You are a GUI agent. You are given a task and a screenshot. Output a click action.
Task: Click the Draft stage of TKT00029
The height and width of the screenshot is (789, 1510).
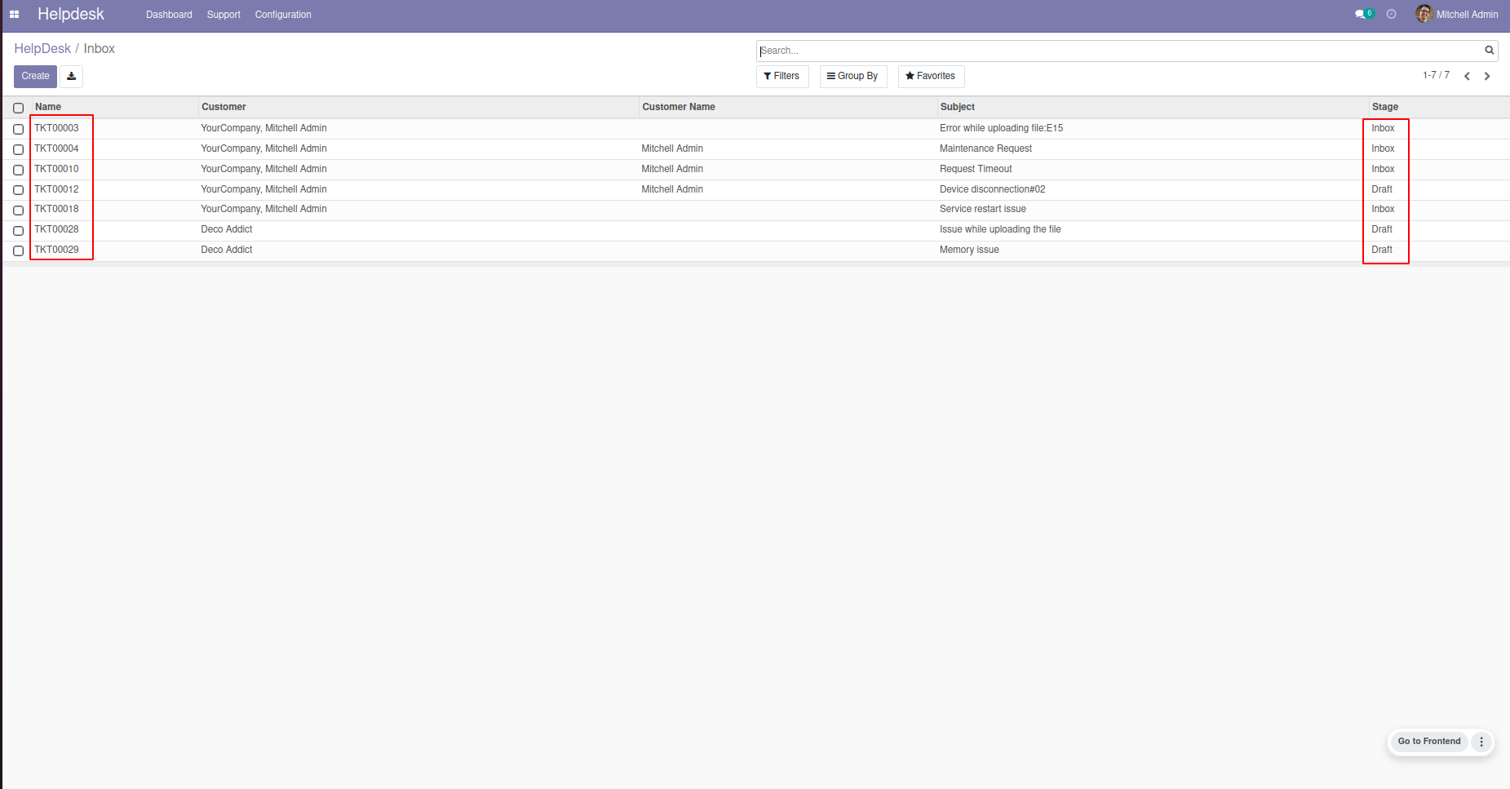click(1382, 250)
